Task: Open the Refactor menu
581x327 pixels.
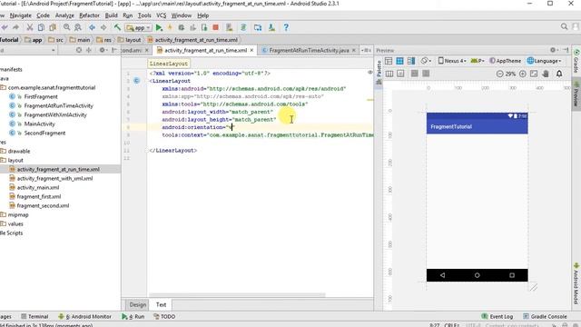Action: [89, 15]
